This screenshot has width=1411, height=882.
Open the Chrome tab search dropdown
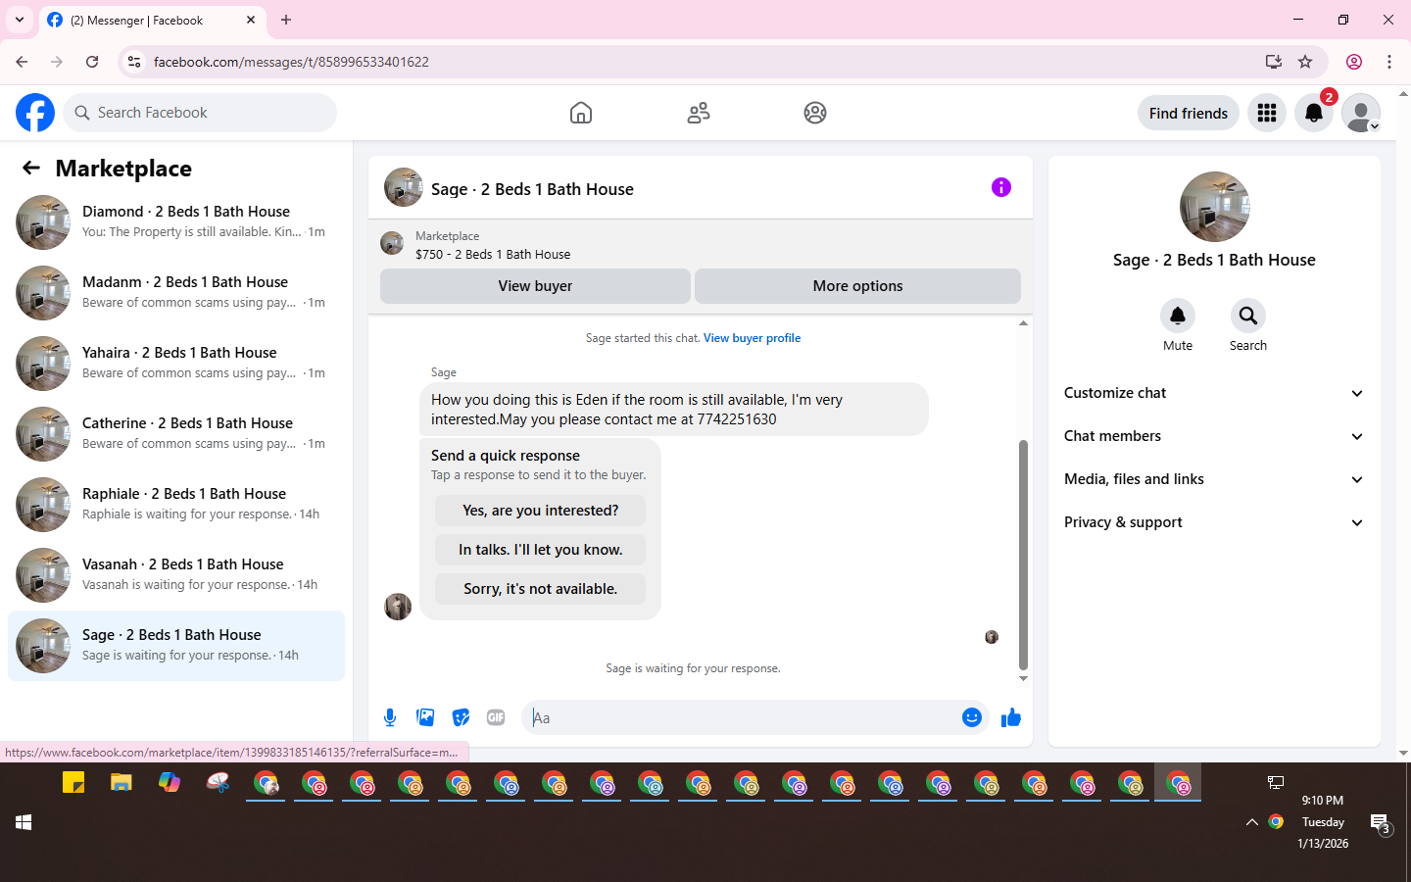[20, 20]
